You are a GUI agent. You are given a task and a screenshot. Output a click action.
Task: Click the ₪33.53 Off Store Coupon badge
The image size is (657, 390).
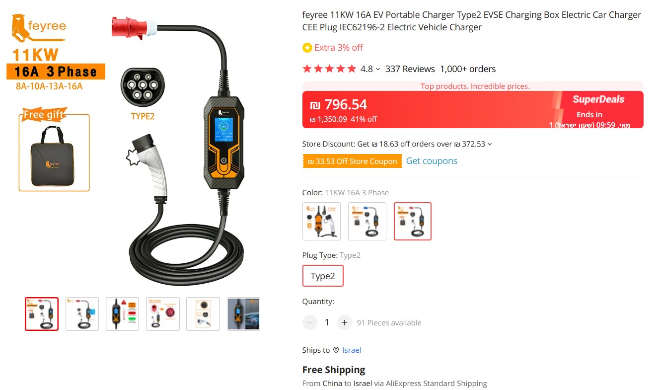[352, 161]
